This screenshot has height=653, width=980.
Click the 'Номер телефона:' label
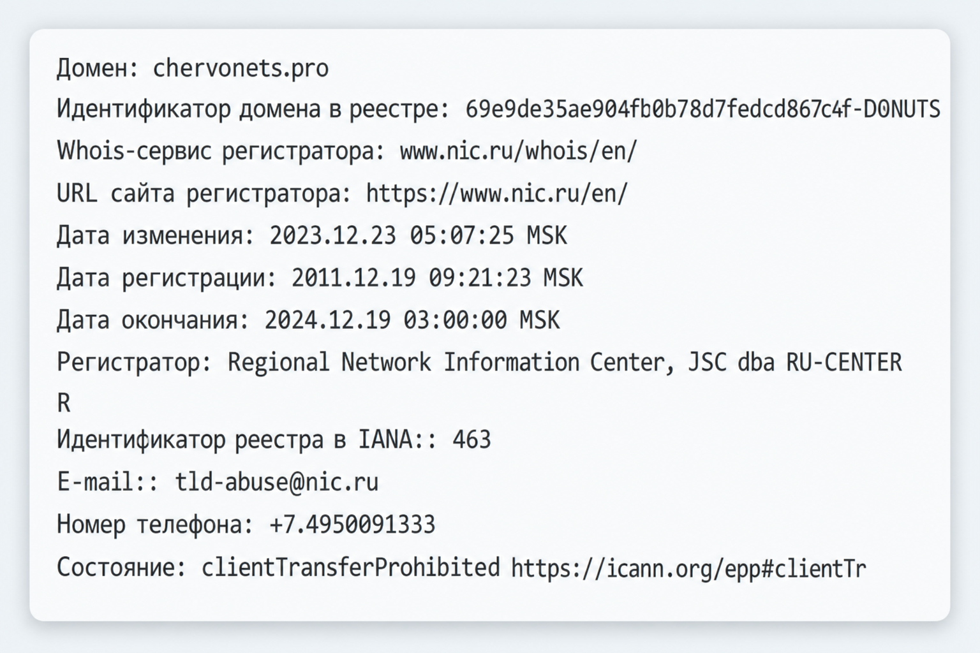point(156,525)
